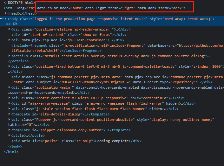224x166 pixels.
Task: Expand the ajax-error-message div
Action: coord(9,103)
